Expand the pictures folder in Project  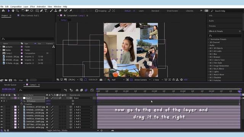point(1,47)
